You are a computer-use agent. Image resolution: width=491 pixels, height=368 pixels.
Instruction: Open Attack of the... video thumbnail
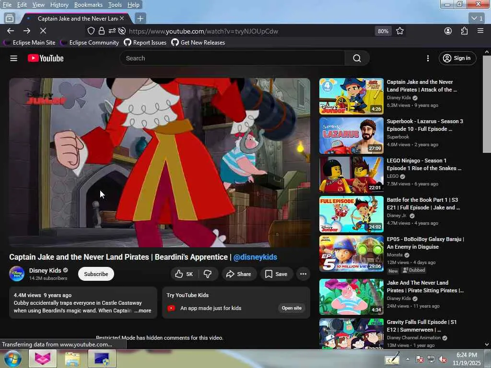[x=351, y=96]
